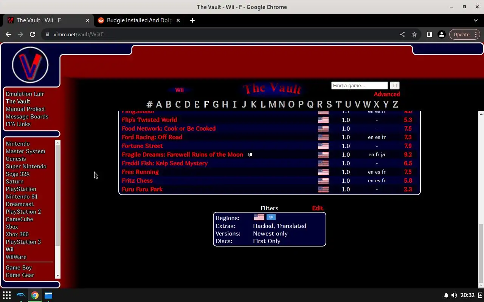Image resolution: width=484 pixels, height=302 pixels.
Task: Open FFA Links in the sidebar
Action: (x=18, y=124)
